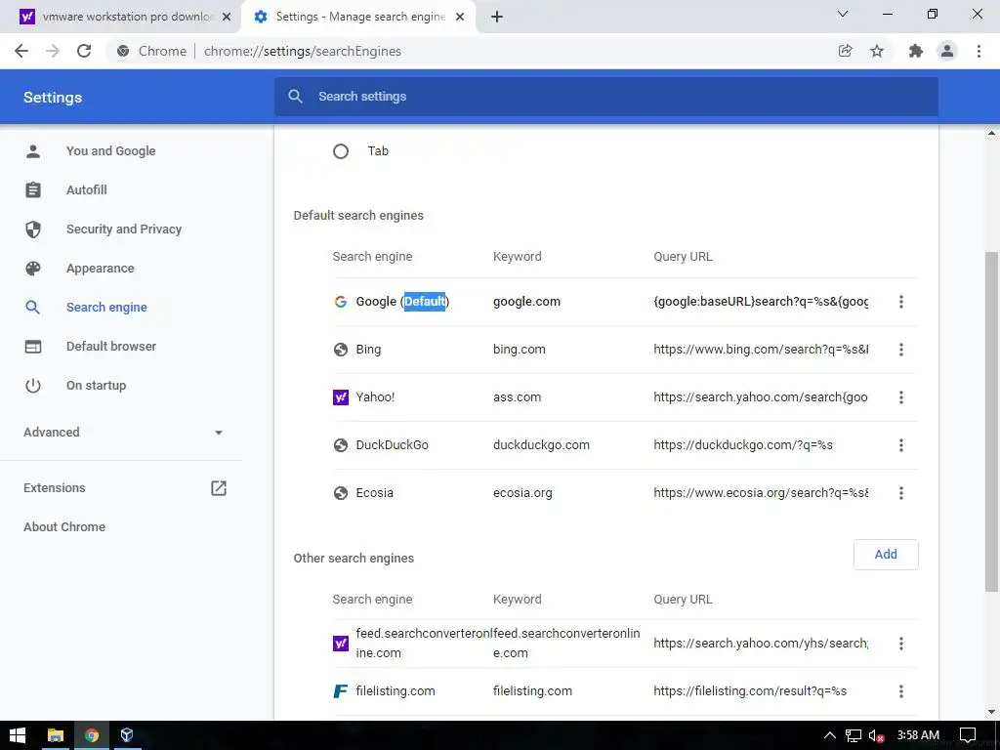Click the filelisting.com query URL text

[750, 691]
